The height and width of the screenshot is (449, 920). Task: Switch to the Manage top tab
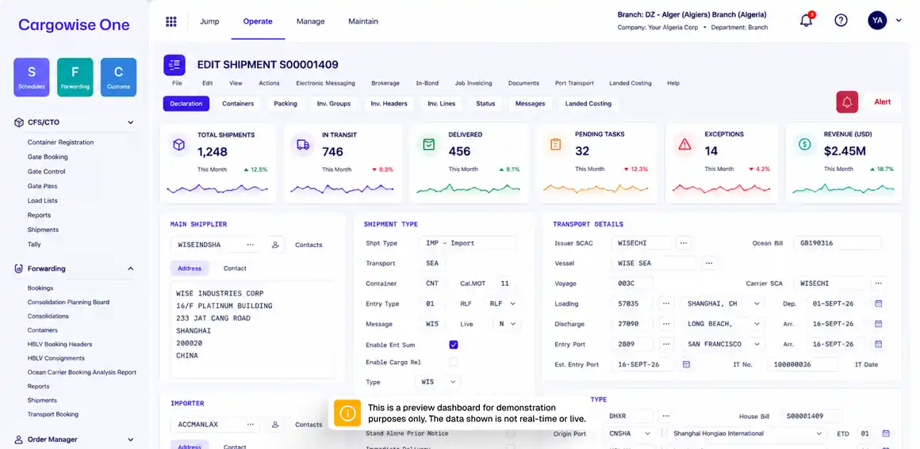(310, 21)
